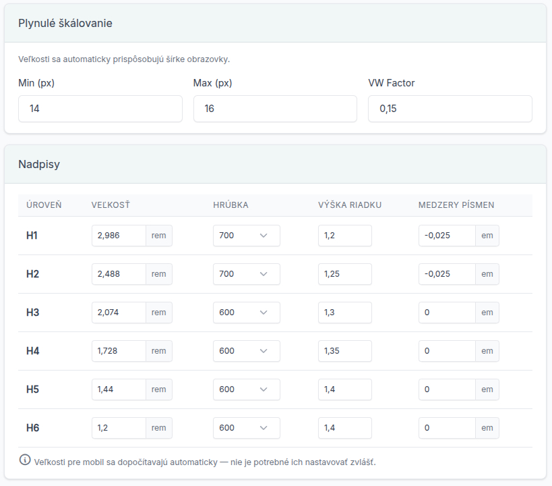The width and height of the screenshot is (552, 486).
Task: Expand the H6 hrúbka dropdown chevron
Action: [264, 428]
